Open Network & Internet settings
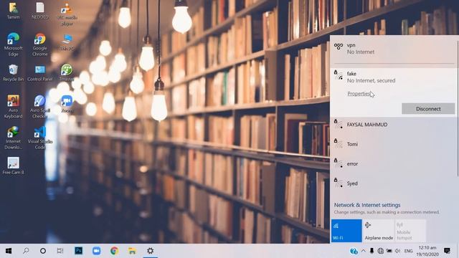 coord(367,205)
